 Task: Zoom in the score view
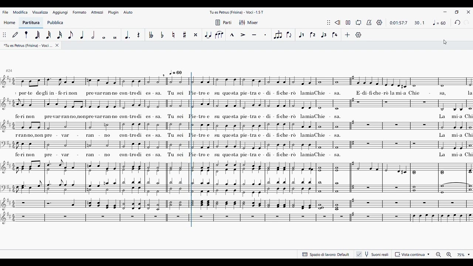(449, 255)
